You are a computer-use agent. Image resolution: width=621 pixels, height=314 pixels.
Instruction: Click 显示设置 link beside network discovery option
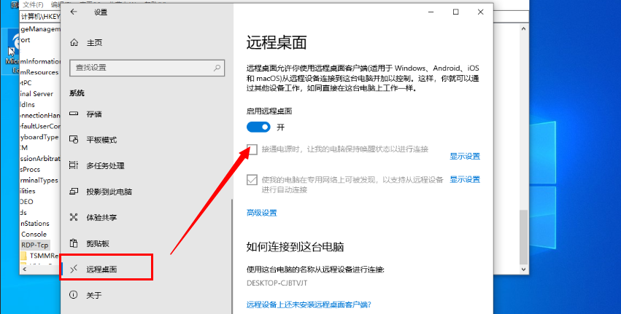464,180
